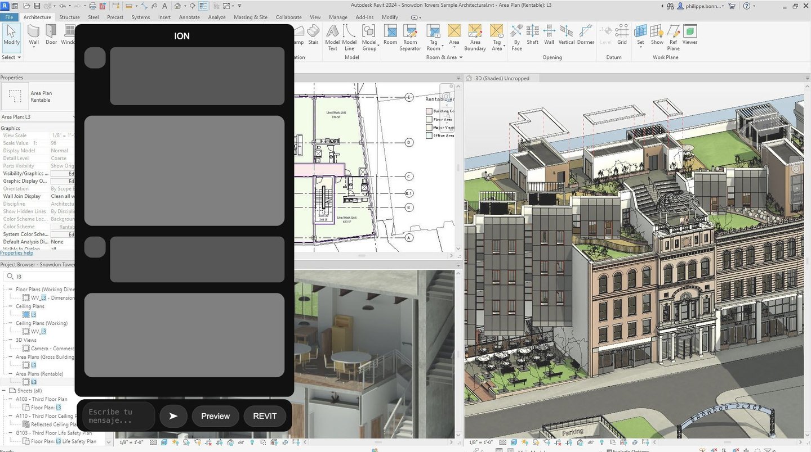Switch to the Manage ribbon tab
Screen dimensions: 811x452
pyautogui.click(x=338, y=17)
